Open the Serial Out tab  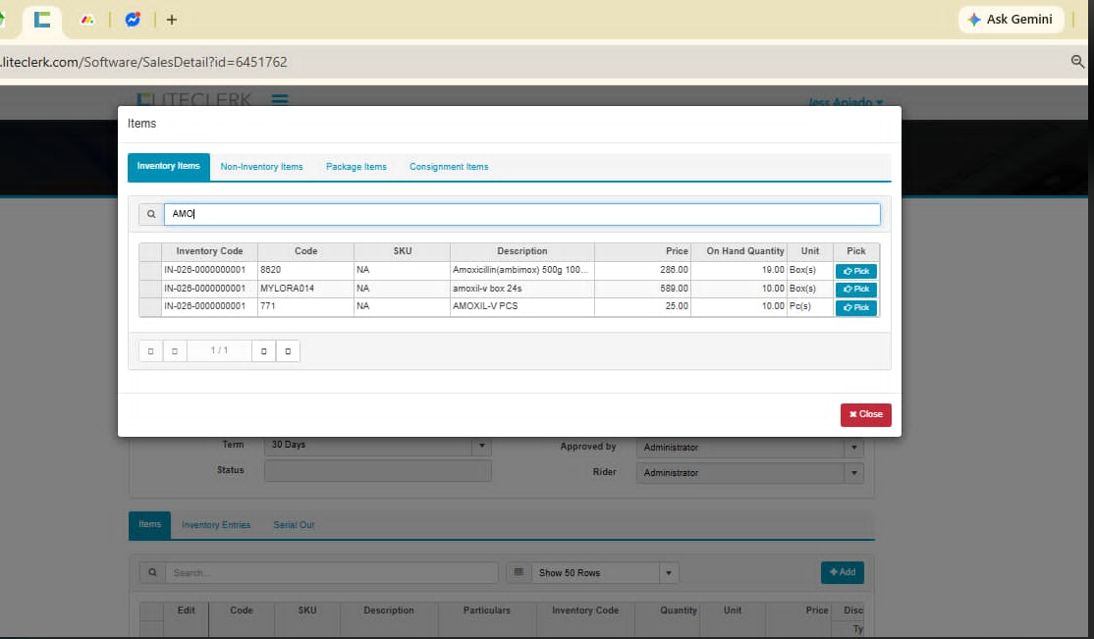(294, 525)
